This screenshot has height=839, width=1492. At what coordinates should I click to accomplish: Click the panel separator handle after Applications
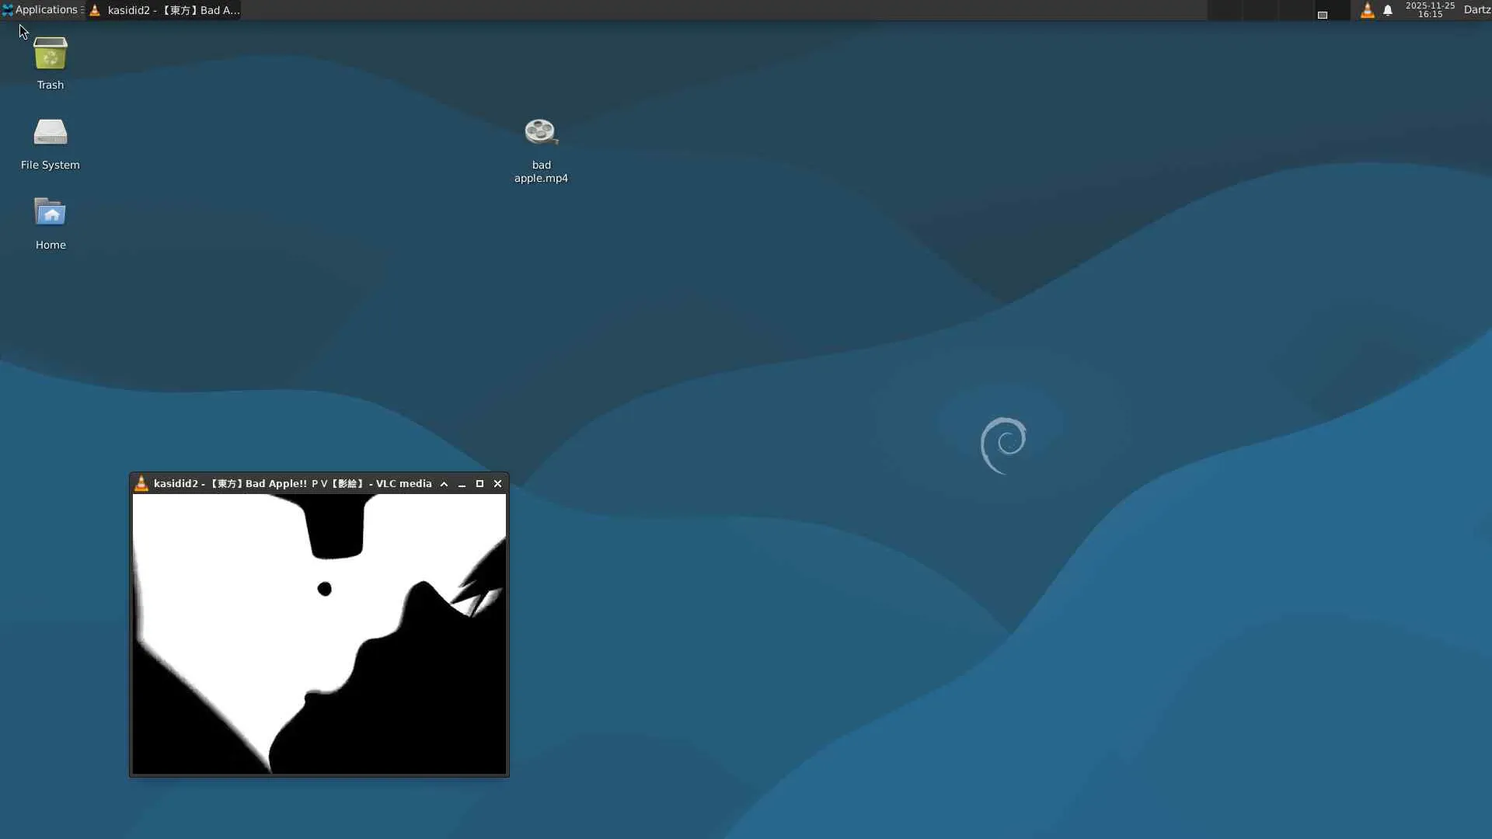tap(82, 10)
